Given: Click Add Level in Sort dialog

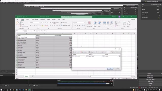Looking at the screenshot, I should [x=76, y=52].
